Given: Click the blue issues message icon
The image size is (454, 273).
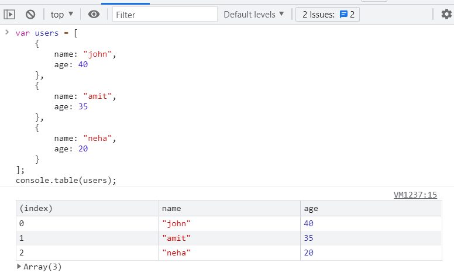Looking at the screenshot, I should point(343,14).
